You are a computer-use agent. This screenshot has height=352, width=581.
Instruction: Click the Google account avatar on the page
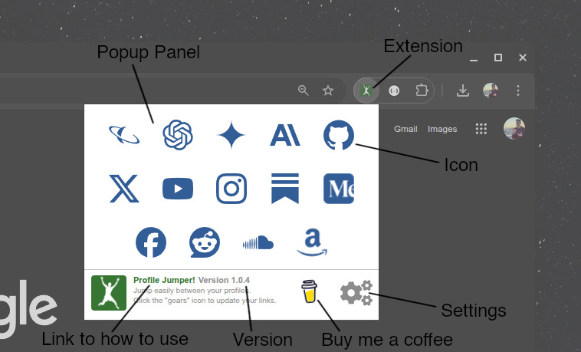514,129
